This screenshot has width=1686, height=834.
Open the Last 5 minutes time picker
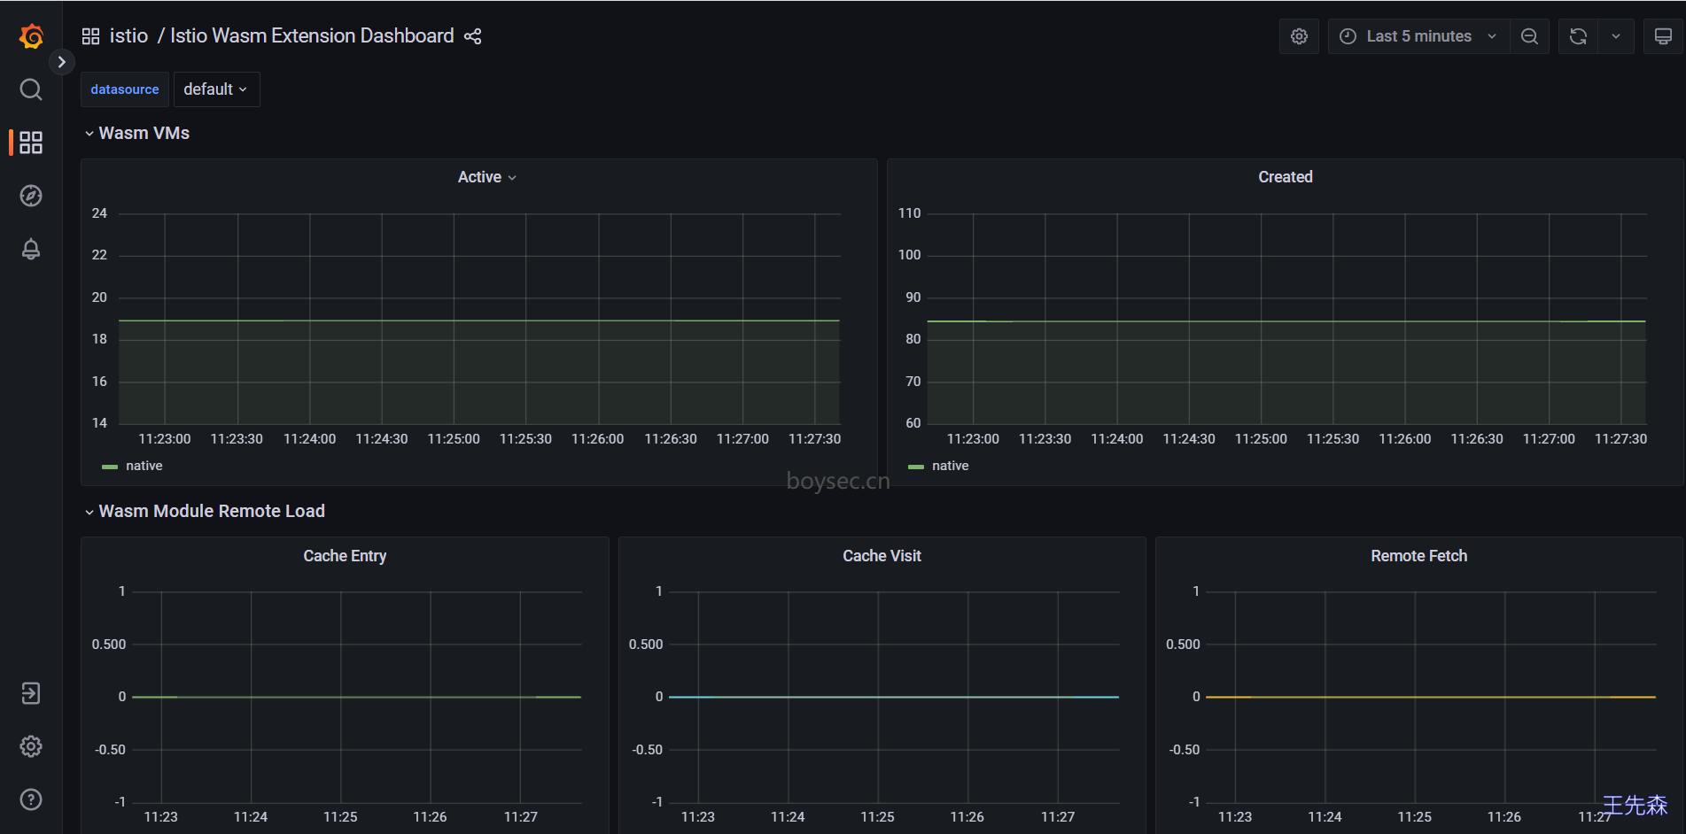[x=1418, y=36]
